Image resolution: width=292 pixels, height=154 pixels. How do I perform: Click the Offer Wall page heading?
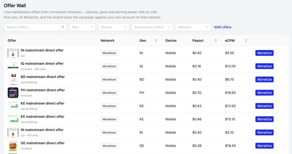tap(15, 6)
